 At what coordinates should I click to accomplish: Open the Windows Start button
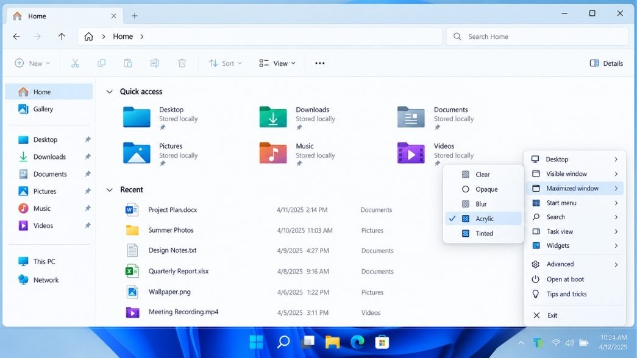click(x=257, y=342)
